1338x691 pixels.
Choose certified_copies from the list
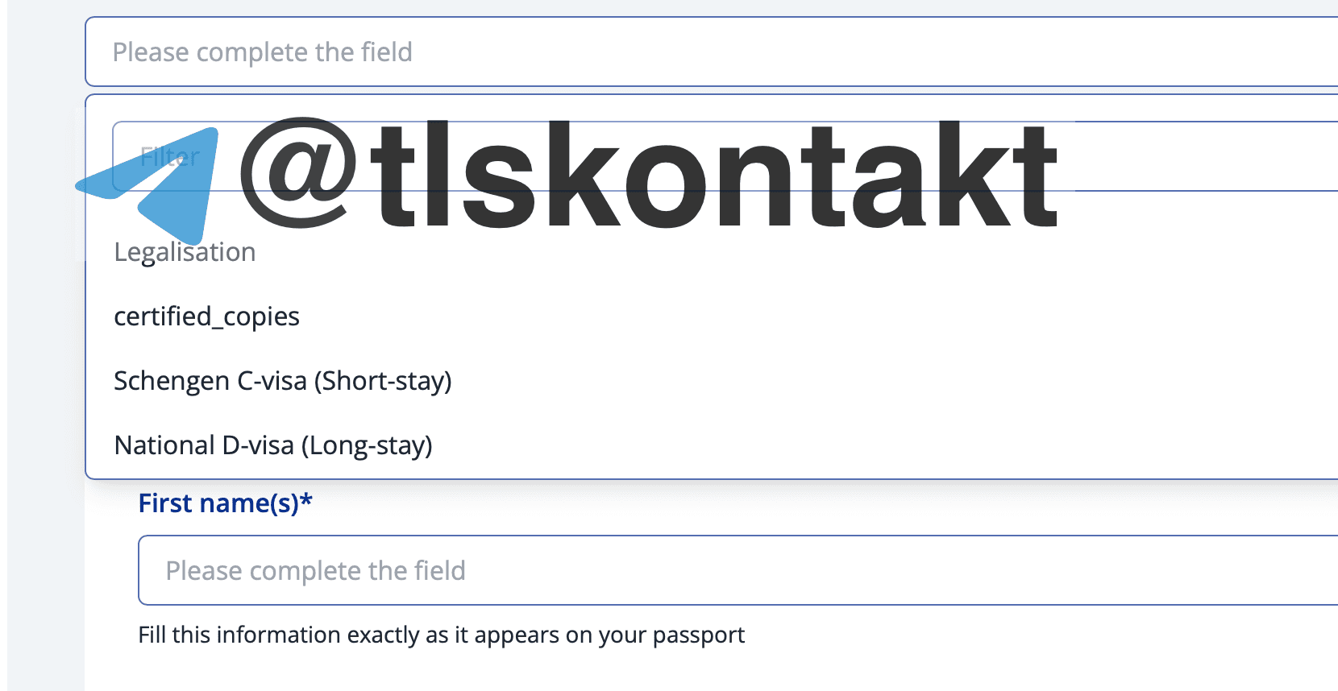(x=206, y=317)
